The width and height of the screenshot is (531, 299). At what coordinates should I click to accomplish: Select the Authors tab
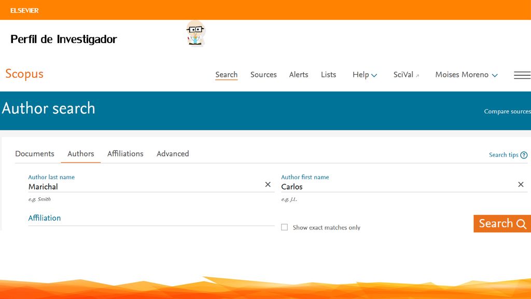(x=80, y=154)
